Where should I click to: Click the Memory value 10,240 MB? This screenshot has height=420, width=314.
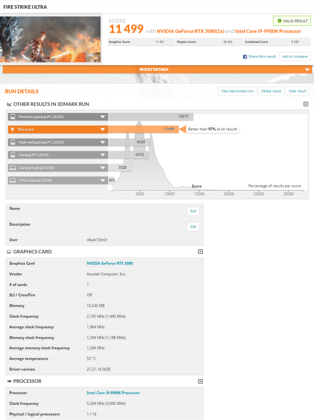96,306
